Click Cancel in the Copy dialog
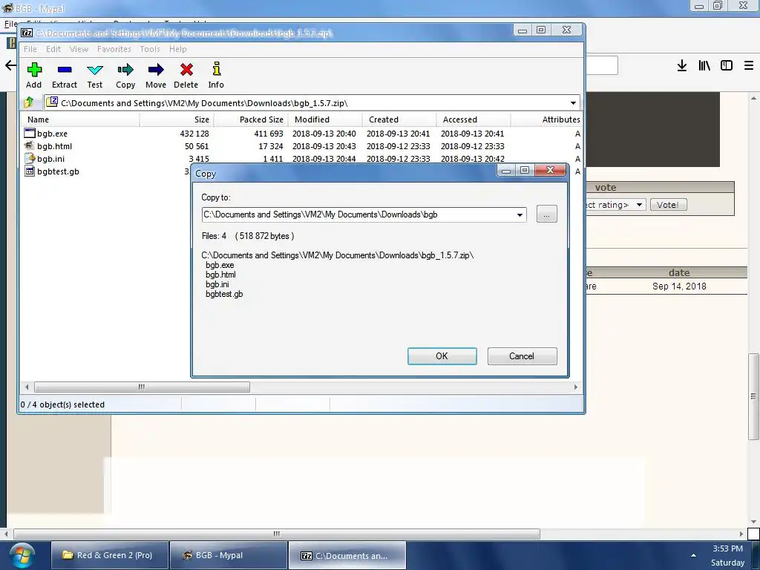Screen dimensions: 760x570 click(x=522, y=356)
